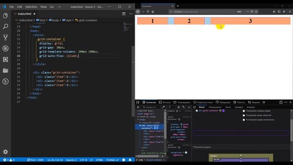This screenshot has width=293, height=165.
Task: Show more DevTools tools chevron
Action: click(x=264, y=102)
